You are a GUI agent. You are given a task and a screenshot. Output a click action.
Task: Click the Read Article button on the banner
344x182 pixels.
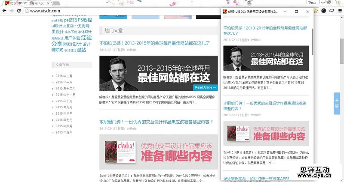205,87
